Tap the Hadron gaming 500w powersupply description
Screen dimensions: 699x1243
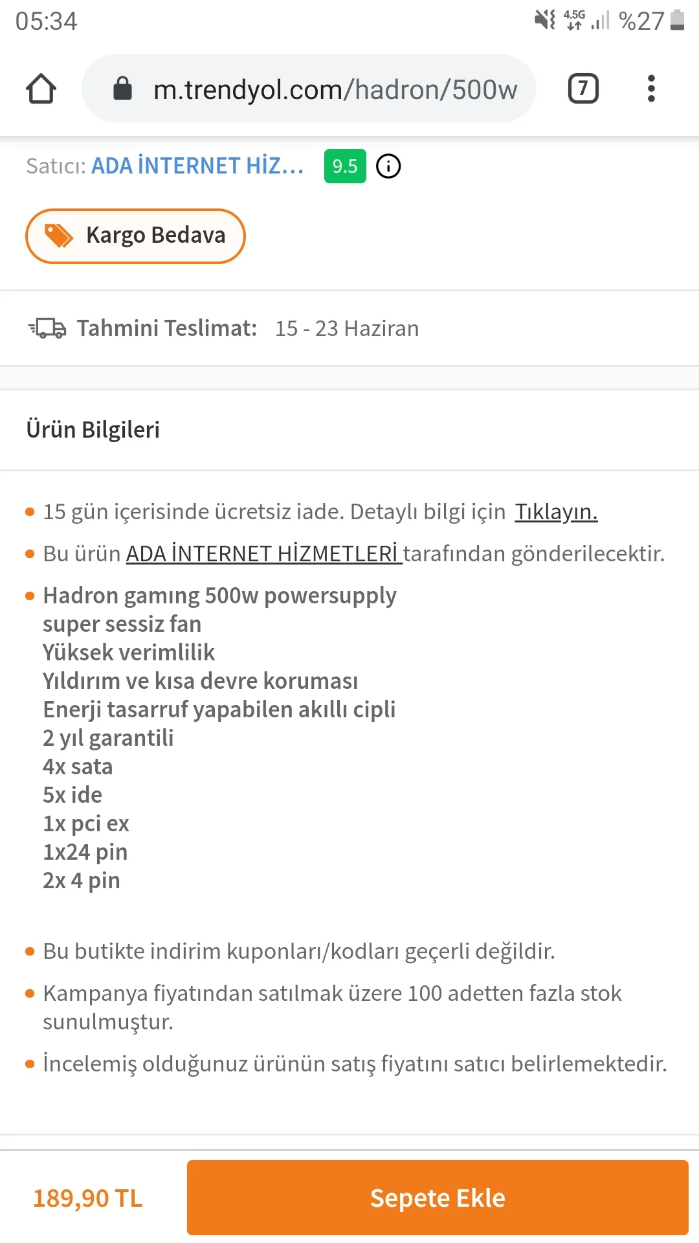tap(219, 596)
